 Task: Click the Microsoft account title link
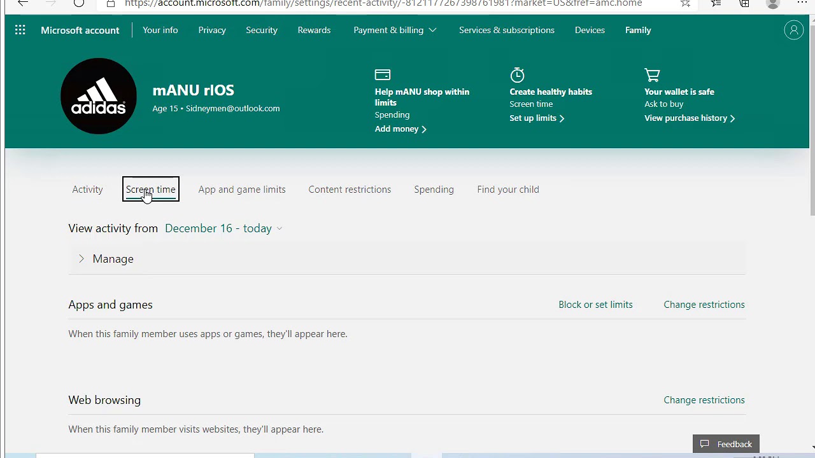coord(80,30)
